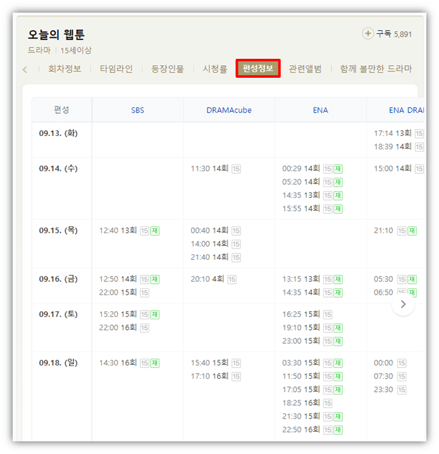
Task: Open the SBS channel link
Action: pyautogui.click(x=137, y=110)
